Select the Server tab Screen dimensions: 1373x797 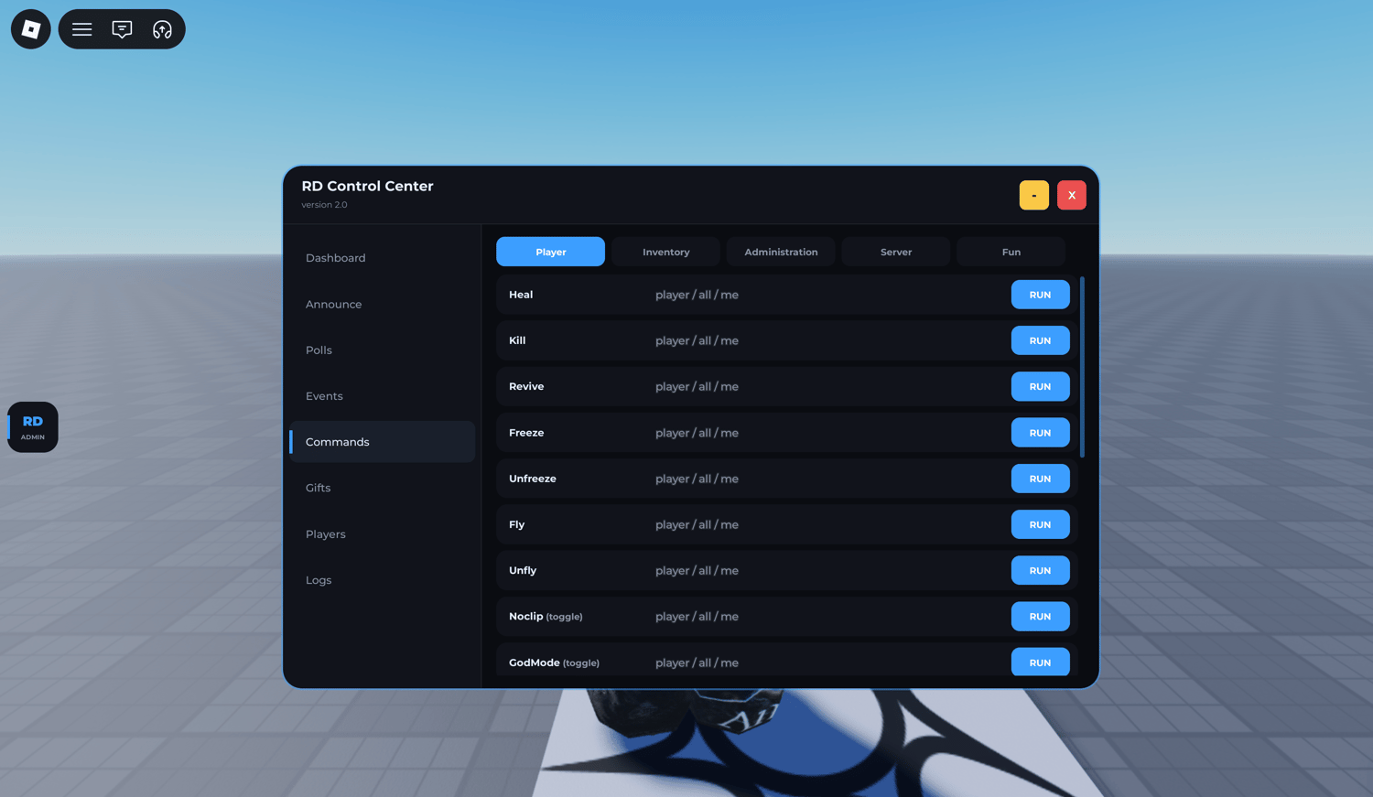[896, 252]
